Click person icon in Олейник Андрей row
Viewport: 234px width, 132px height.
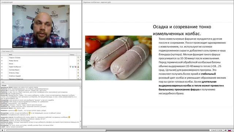(78, 76)
